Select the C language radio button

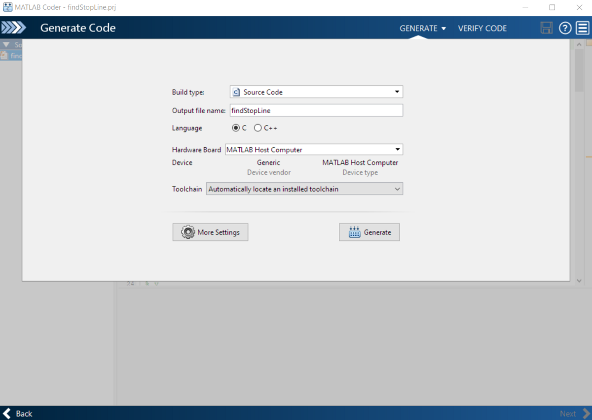236,128
